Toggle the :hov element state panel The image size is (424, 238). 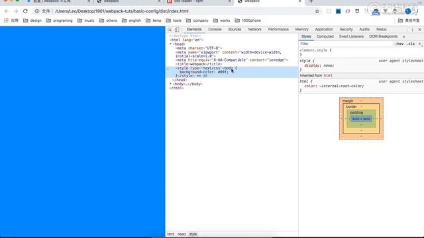coord(399,44)
